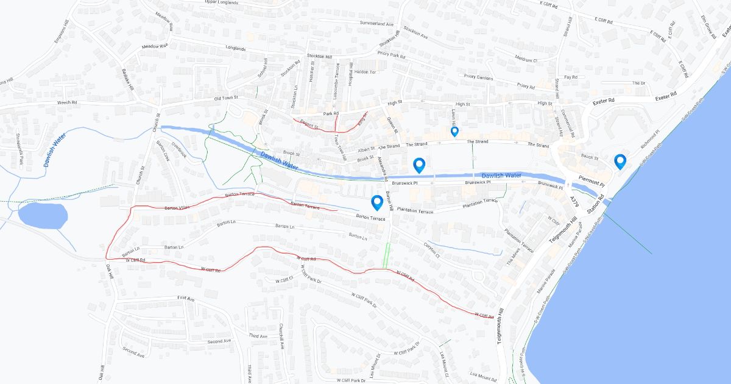Screen dimensions: 731x384
Task: Select the small blue pin on Lawn Hill
Action: [454, 131]
